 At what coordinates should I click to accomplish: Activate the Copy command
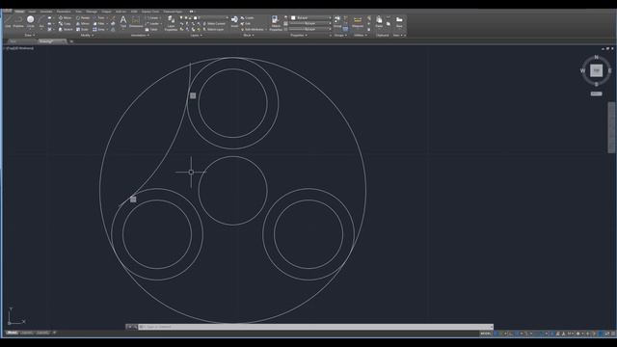(66, 23)
